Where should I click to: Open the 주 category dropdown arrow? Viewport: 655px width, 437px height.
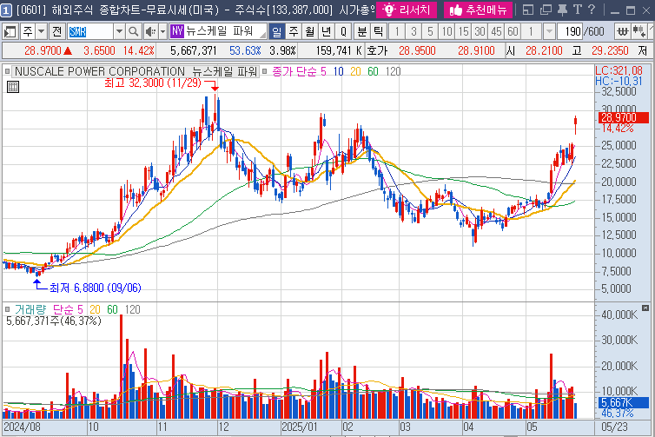click(x=42, y=31)
